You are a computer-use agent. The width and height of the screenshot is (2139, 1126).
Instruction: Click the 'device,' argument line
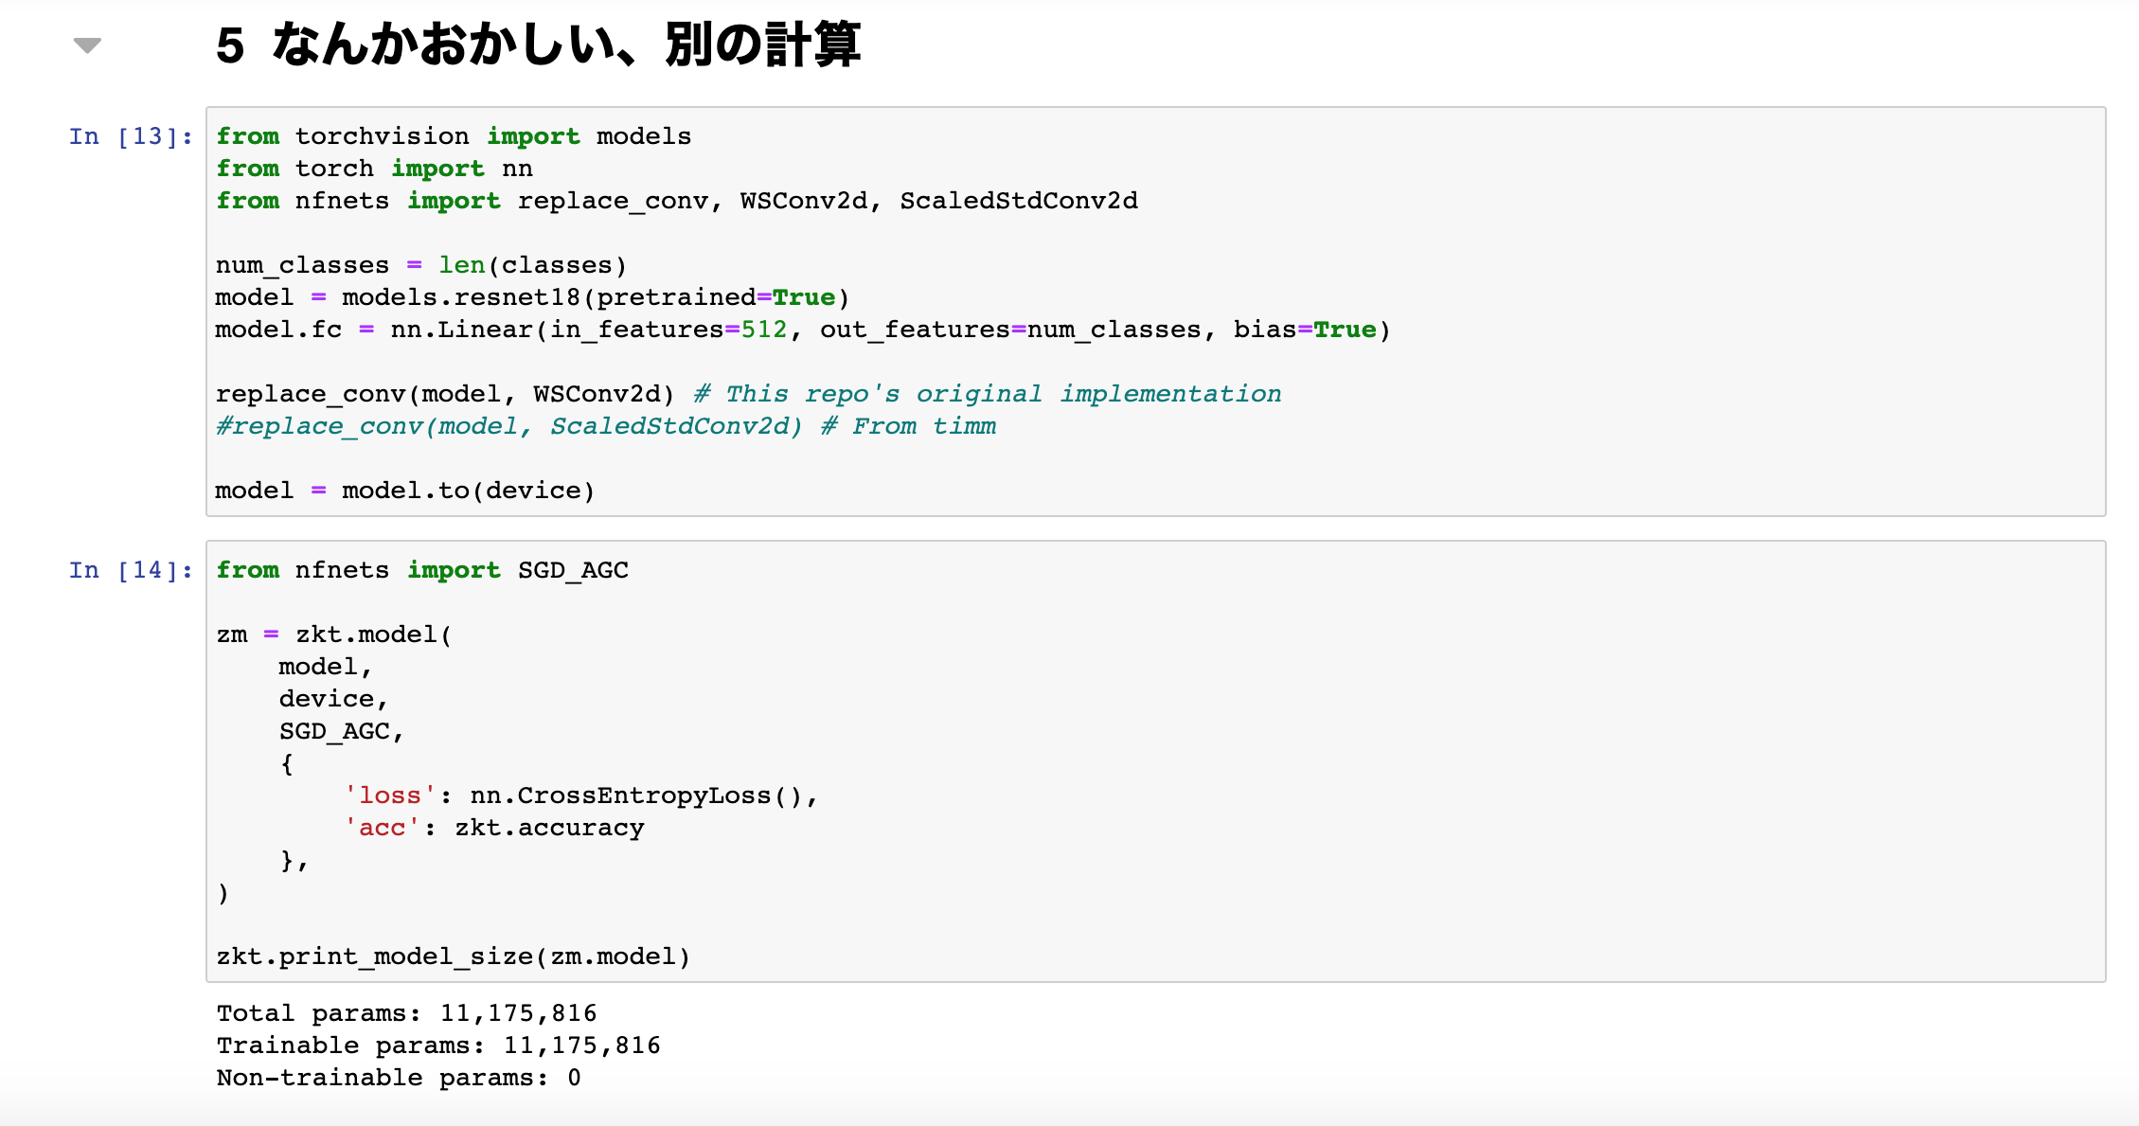[333, 699]
